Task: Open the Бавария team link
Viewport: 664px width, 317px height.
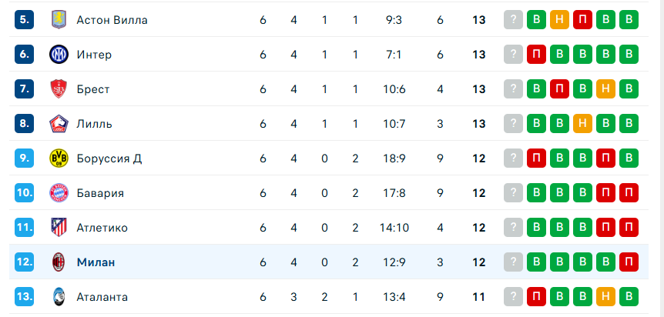Action: click(100, 193)
